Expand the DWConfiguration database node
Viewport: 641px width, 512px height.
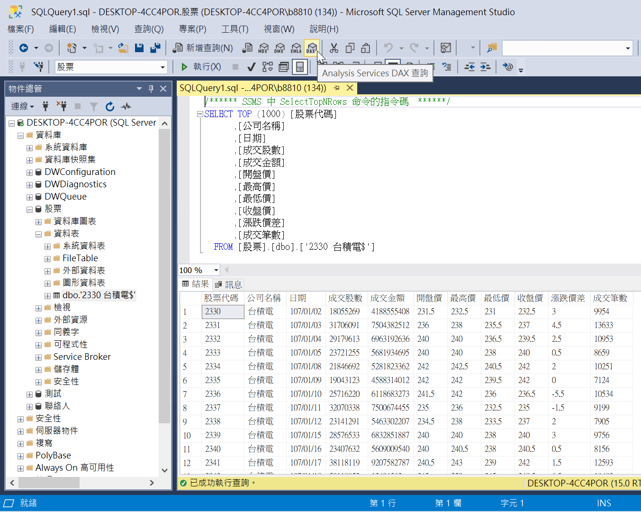point(29,173)
